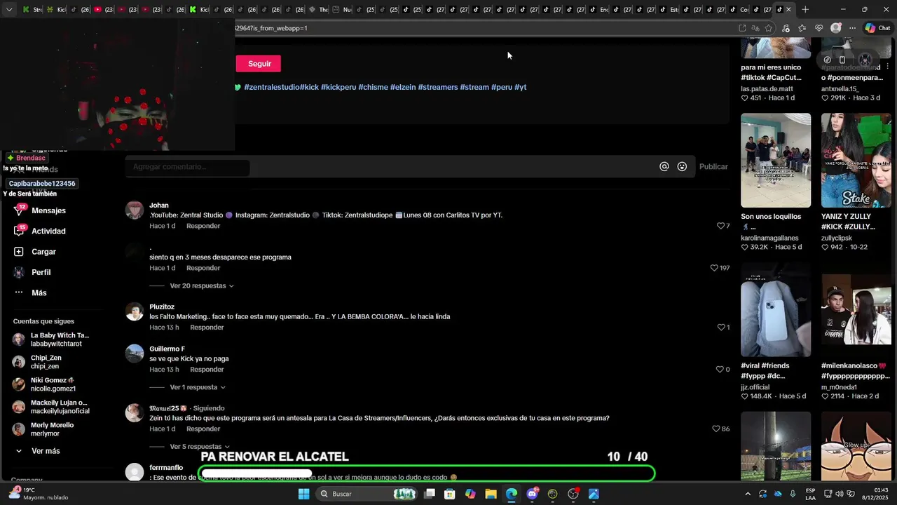Viewport: 897px width, 505px height.
Task: Open Microsoft Store from taskbar
Action: (x=450, y=494)
